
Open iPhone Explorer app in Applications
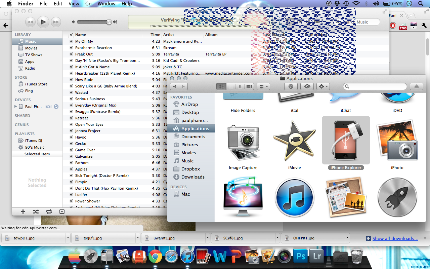tap(346, 140)
